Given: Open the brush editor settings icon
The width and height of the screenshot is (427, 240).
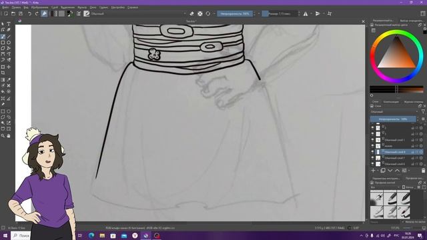Looking at the screenshot, I should [79, 13].
